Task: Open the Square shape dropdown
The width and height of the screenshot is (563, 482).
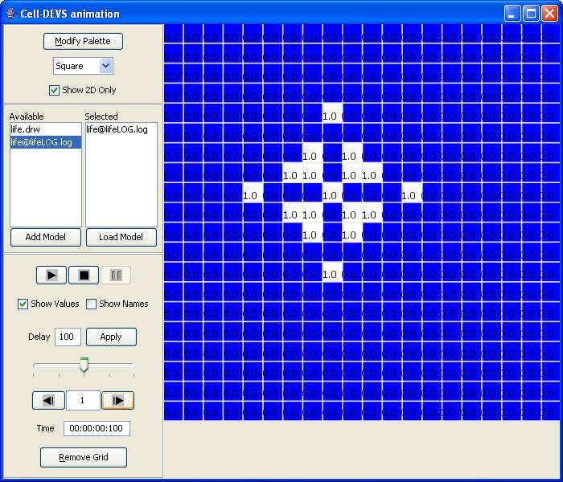Action: coord(84,66)
